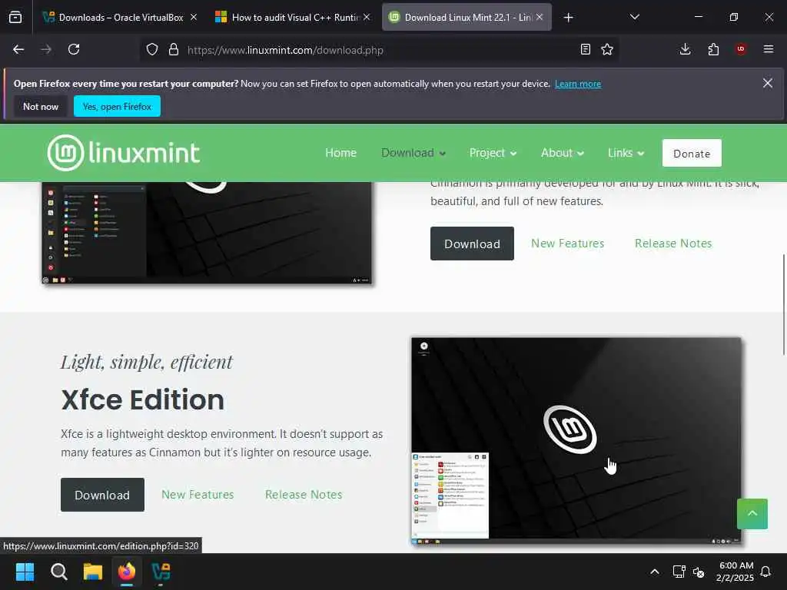The image size is (787, 590).
Task: Open Cinnamon New Features link
Action: (568, 244)
